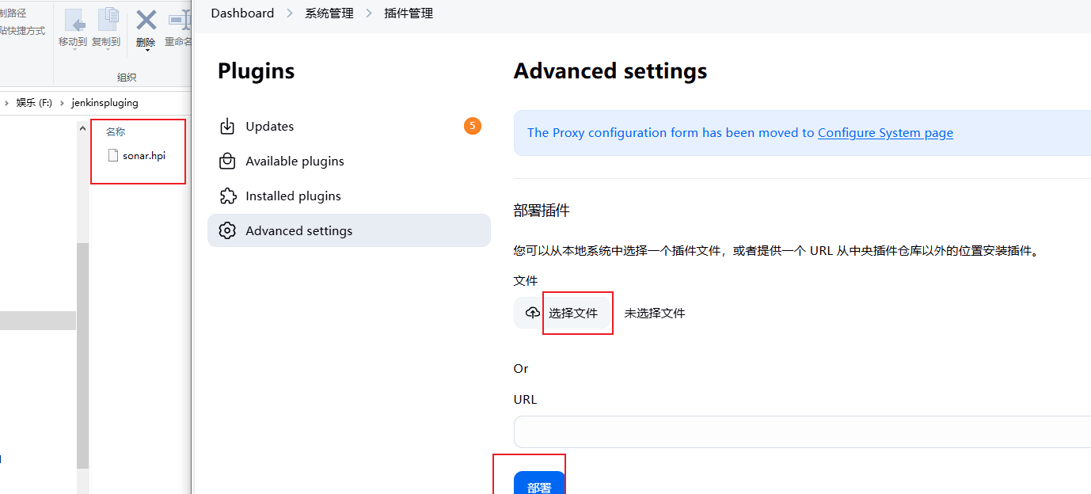Click the Installed plugins puzzle icon
This screenshot has width=1091, height=494.
(228, 196)
